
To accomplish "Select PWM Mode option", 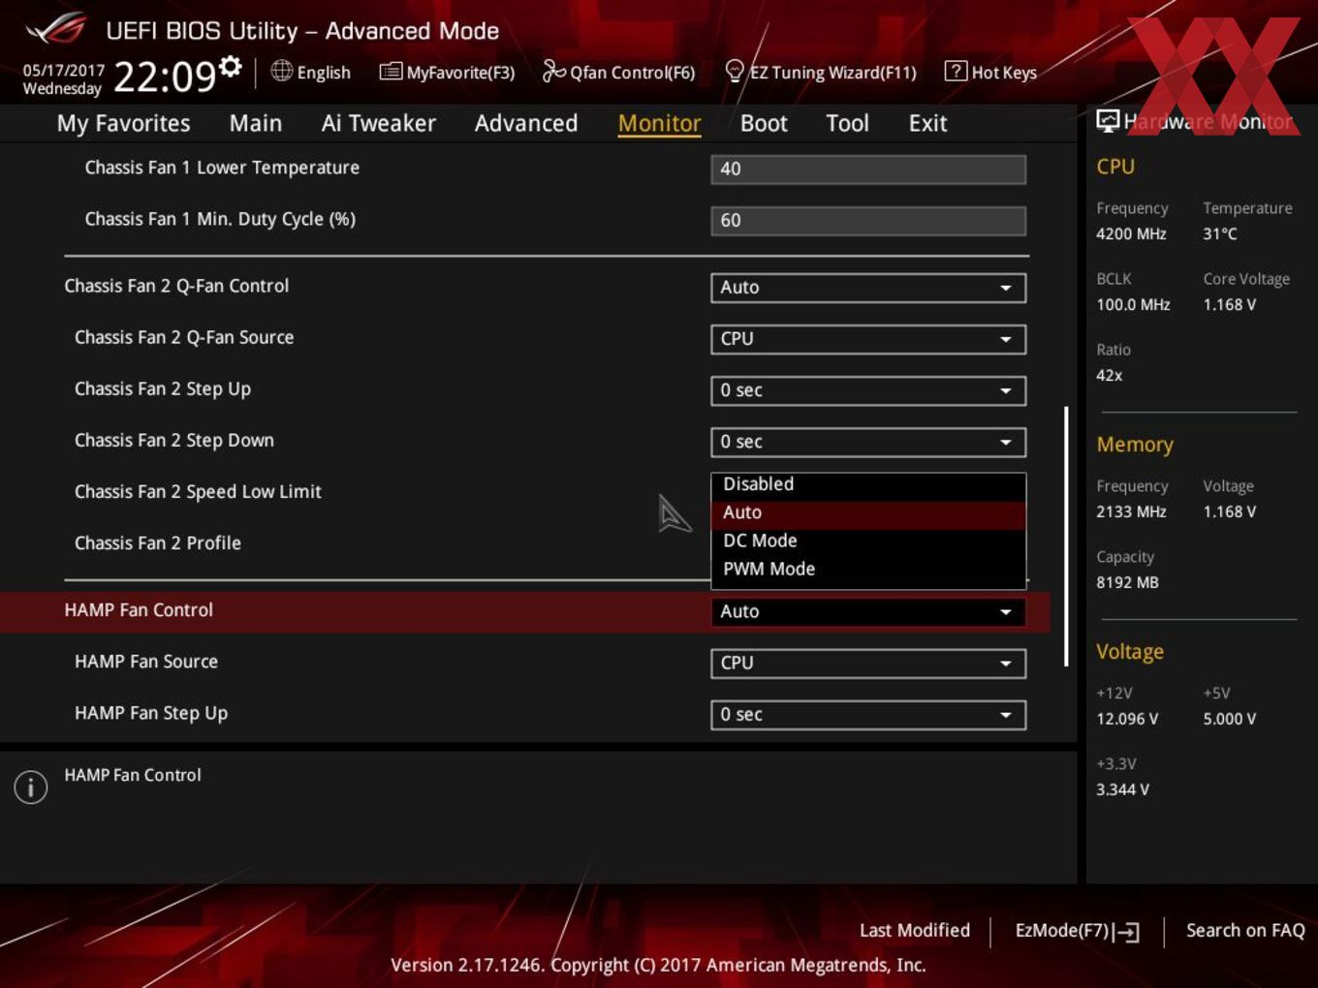I will coord(868,569).
